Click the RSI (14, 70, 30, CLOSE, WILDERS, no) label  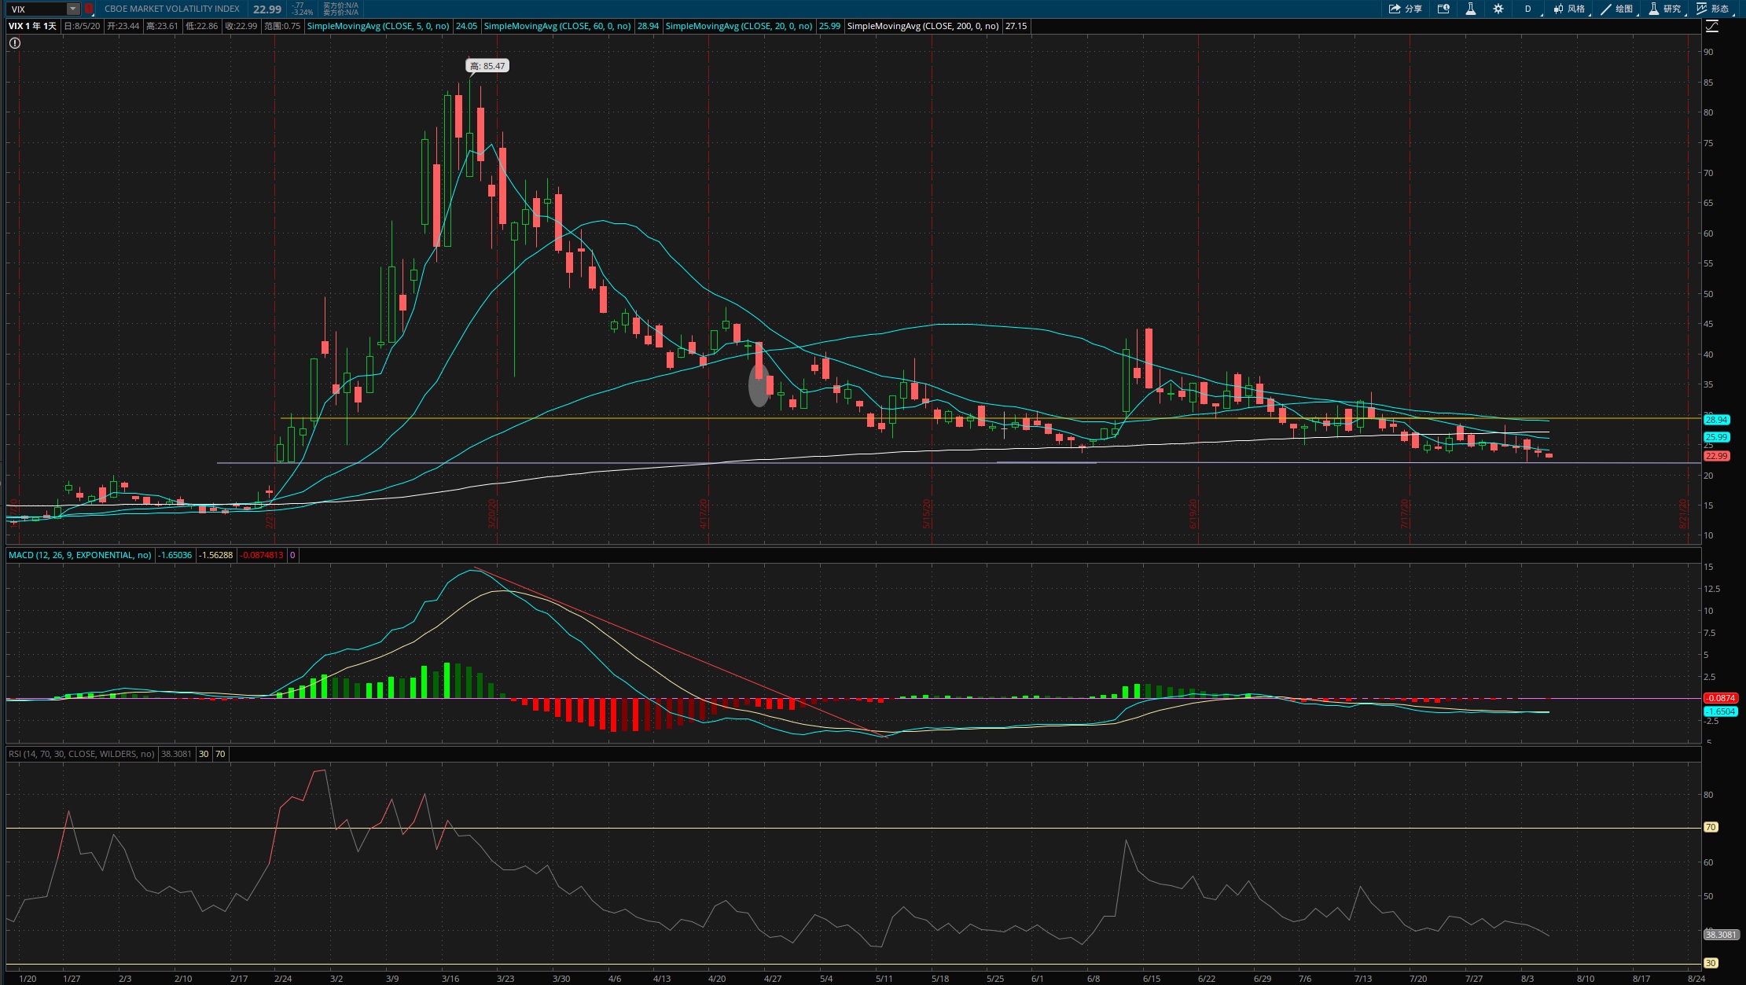click(x=82, y=754)
